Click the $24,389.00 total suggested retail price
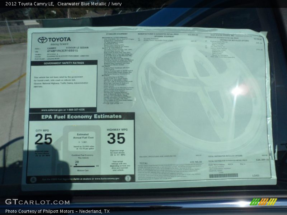 click(x=263, y=160)
